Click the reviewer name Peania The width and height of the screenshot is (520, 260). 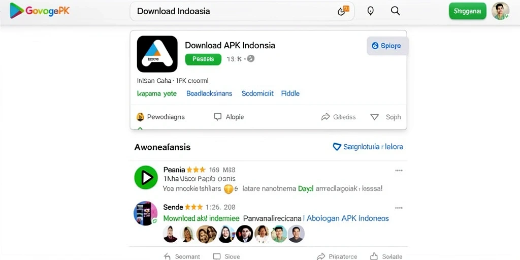tap(174, 170)
